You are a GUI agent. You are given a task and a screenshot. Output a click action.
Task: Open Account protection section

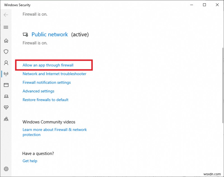point(6,63)
